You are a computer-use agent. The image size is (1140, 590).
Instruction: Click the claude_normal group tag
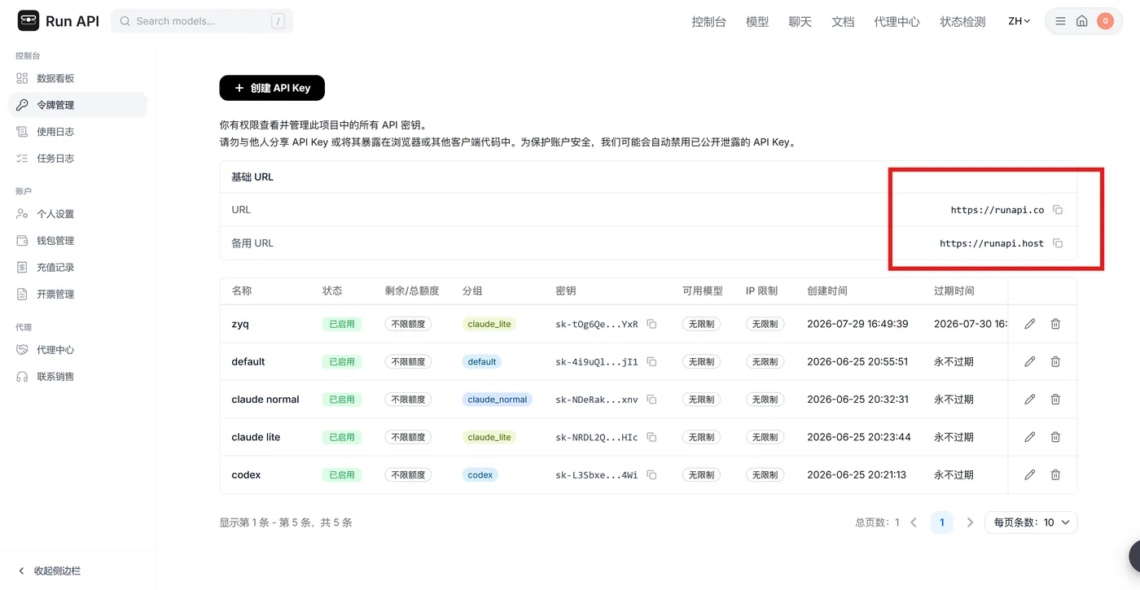(x=498, y=400)
